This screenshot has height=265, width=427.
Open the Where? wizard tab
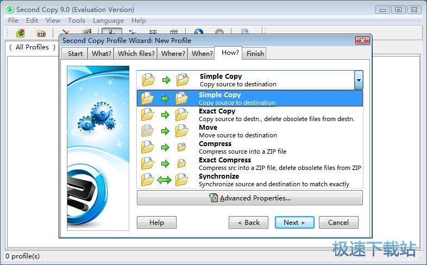point(173,54)
